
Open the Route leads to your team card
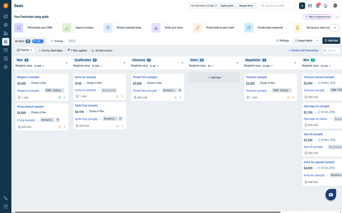(x=216, y=28)
